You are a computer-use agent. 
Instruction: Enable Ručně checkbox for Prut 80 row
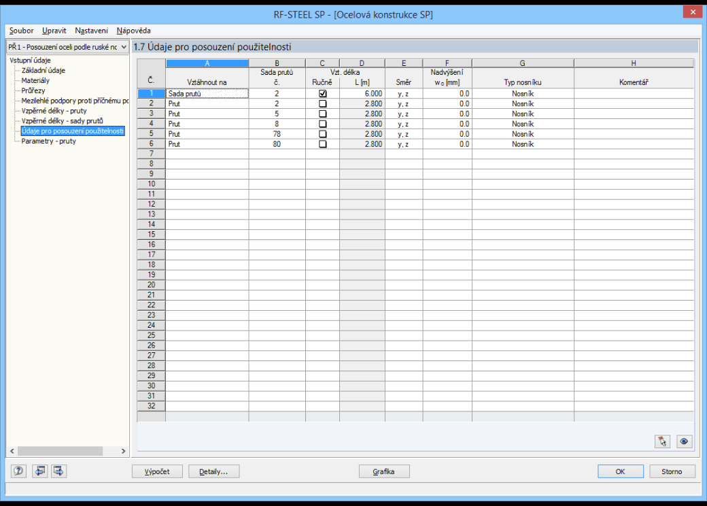pos(322,144)
